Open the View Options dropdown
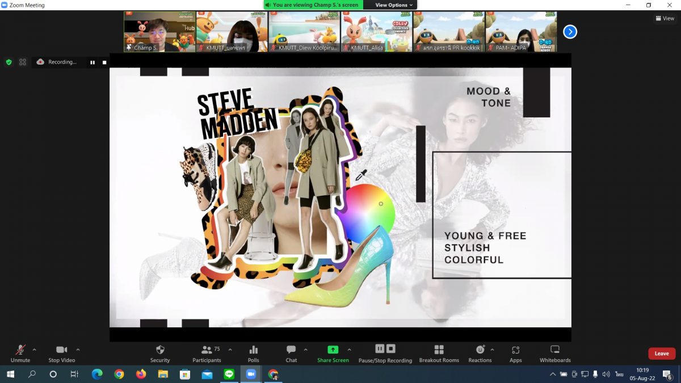The image size is (681, 383). [394, 5]
